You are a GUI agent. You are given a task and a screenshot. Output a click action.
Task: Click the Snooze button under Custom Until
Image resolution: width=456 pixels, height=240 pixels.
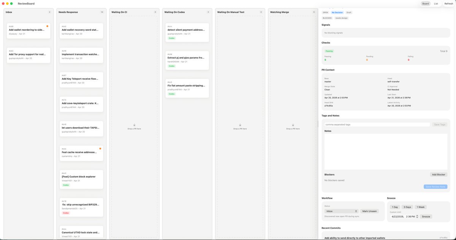click(x=426, y=216)
